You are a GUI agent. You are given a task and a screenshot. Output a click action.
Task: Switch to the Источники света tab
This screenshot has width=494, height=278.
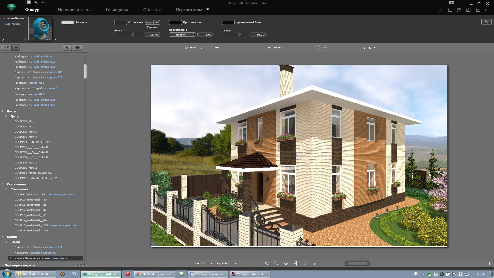pyautogui.click(x=74, y=10)
